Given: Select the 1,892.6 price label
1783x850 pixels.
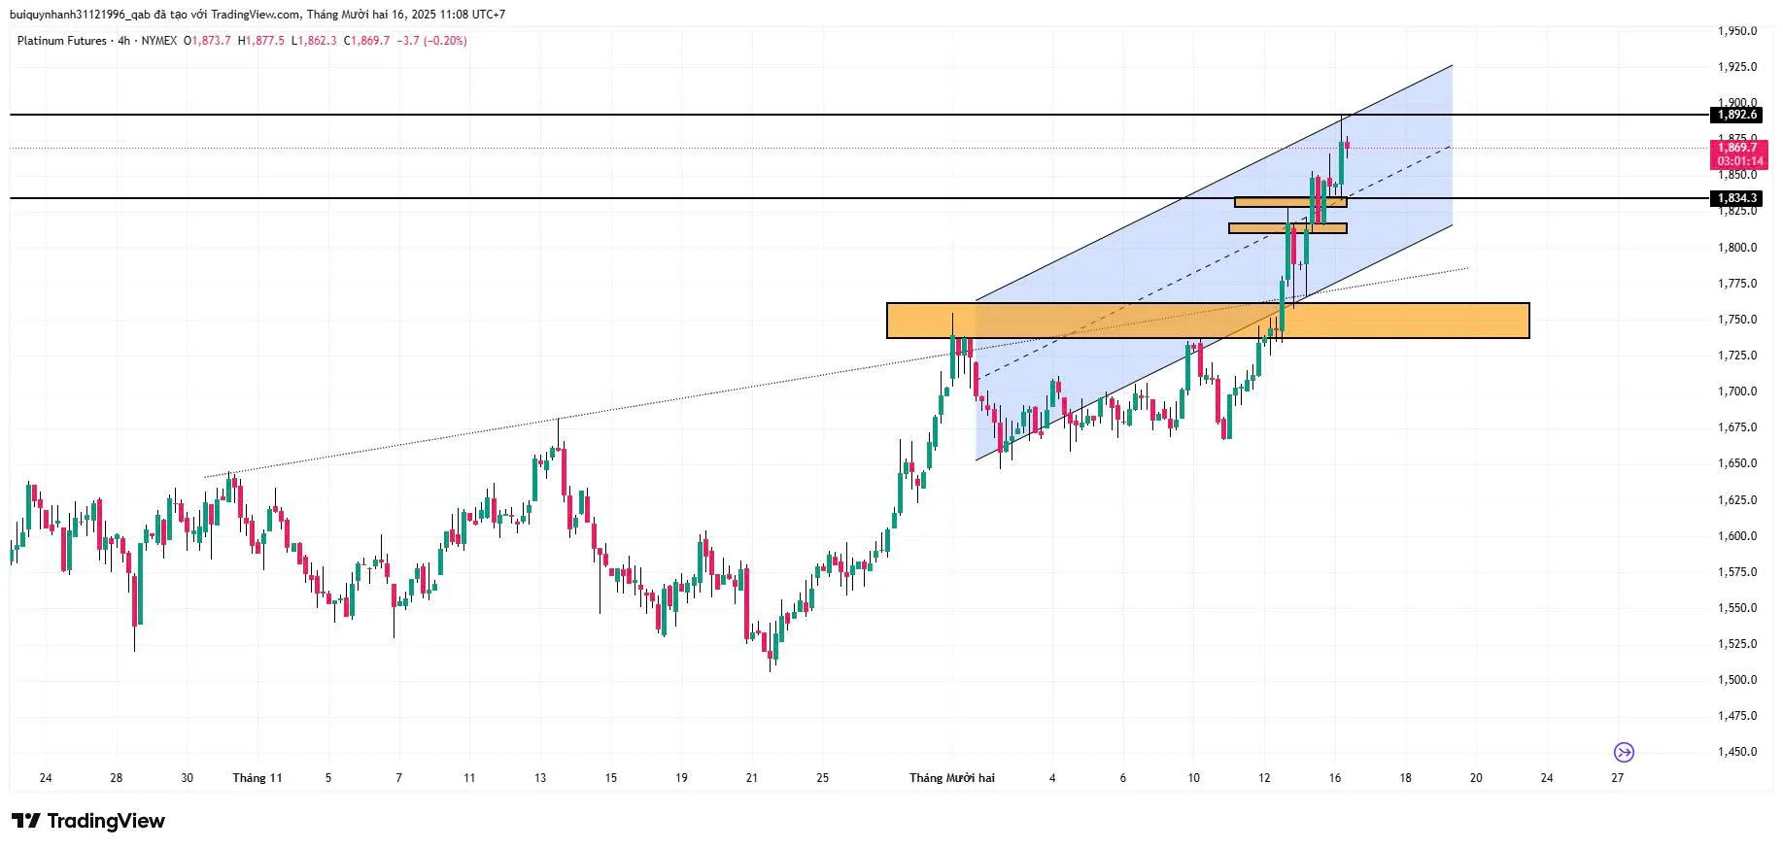Looking at the screenshot, I should click(1736, 115).
